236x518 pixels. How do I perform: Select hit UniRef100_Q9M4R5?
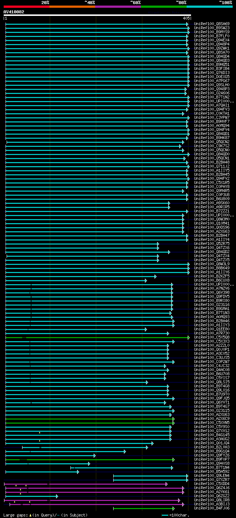coord(212,191)
